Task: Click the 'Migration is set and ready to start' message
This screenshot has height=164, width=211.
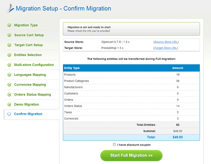Action: (x=89, y=27)
